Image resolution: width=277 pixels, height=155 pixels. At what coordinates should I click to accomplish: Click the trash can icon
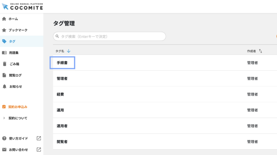[x=4, y=64]
